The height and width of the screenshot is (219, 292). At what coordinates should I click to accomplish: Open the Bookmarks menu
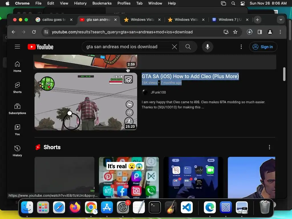tap(102, 3)
